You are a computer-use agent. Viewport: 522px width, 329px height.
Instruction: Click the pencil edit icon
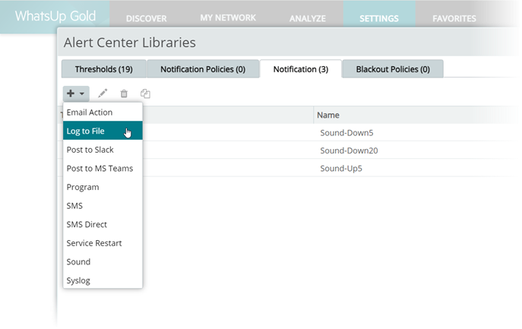[103, 93]
